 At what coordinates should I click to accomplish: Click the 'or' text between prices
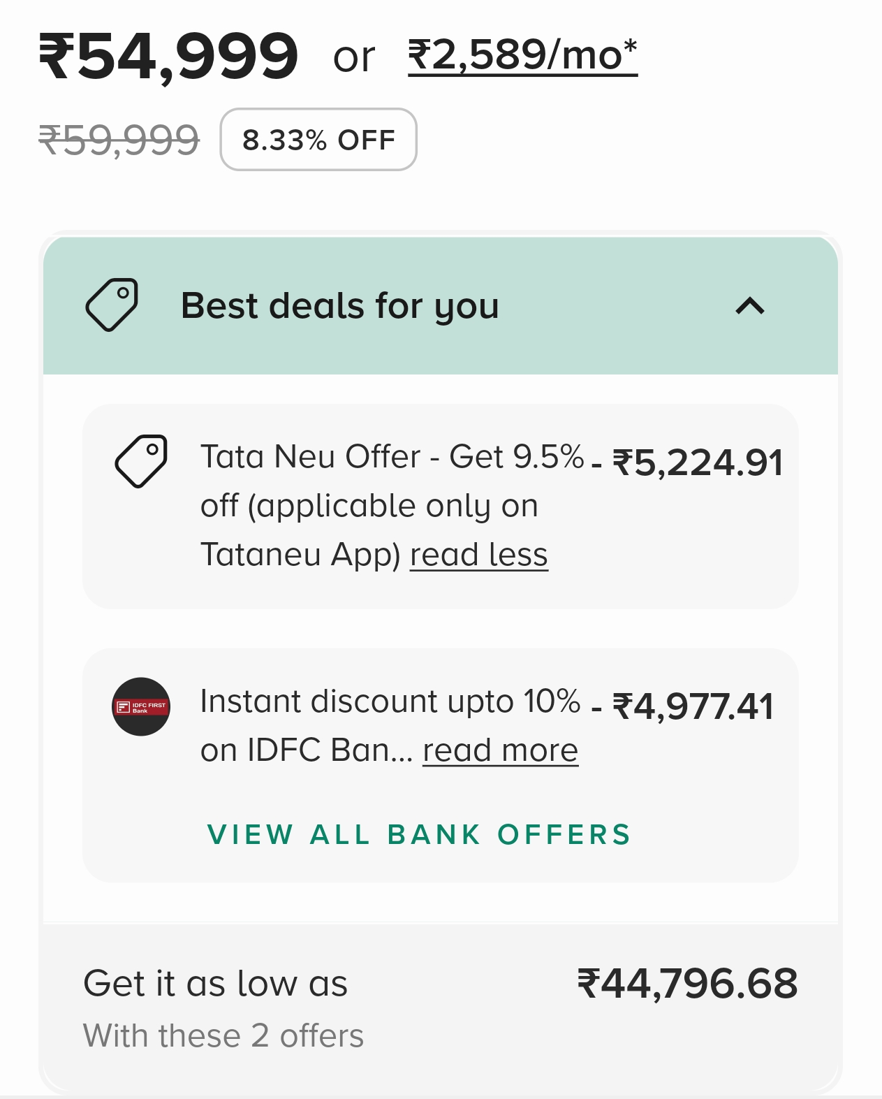coord(354,57)
